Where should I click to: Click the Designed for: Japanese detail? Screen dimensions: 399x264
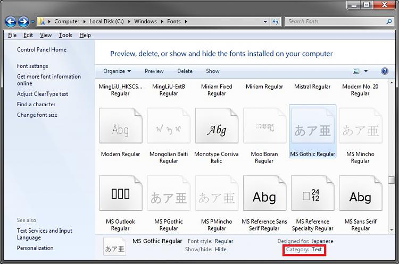click(x=305, y=241)
